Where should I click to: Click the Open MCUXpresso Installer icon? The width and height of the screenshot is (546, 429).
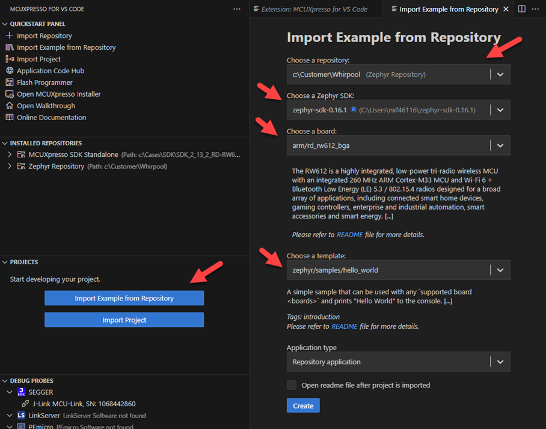coord(9,94)
